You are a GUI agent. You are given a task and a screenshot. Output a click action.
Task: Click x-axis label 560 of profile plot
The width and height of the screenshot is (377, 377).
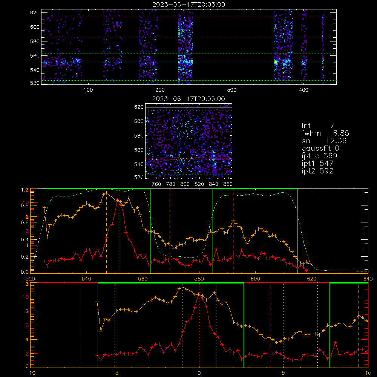[x=143, y=279]
